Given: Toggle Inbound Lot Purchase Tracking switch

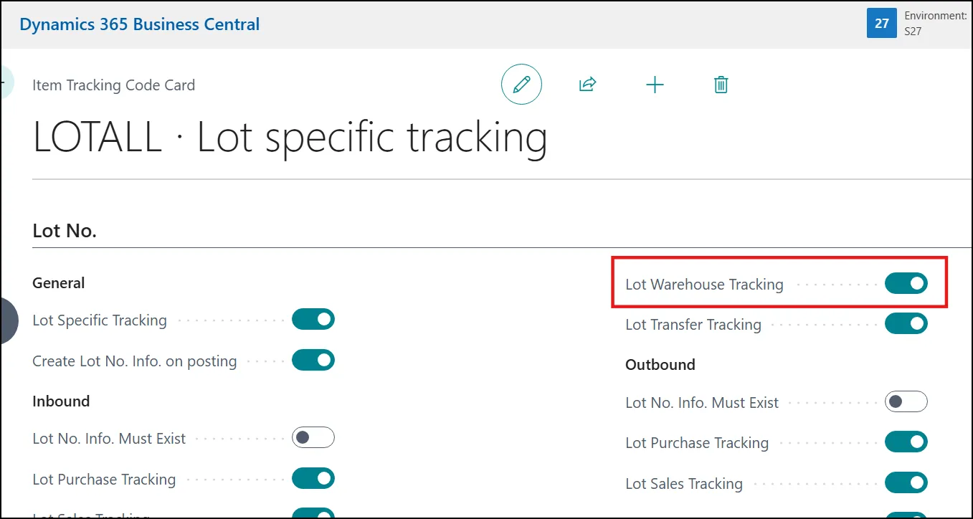Looking at the screenshot, I should coord(313,478).
